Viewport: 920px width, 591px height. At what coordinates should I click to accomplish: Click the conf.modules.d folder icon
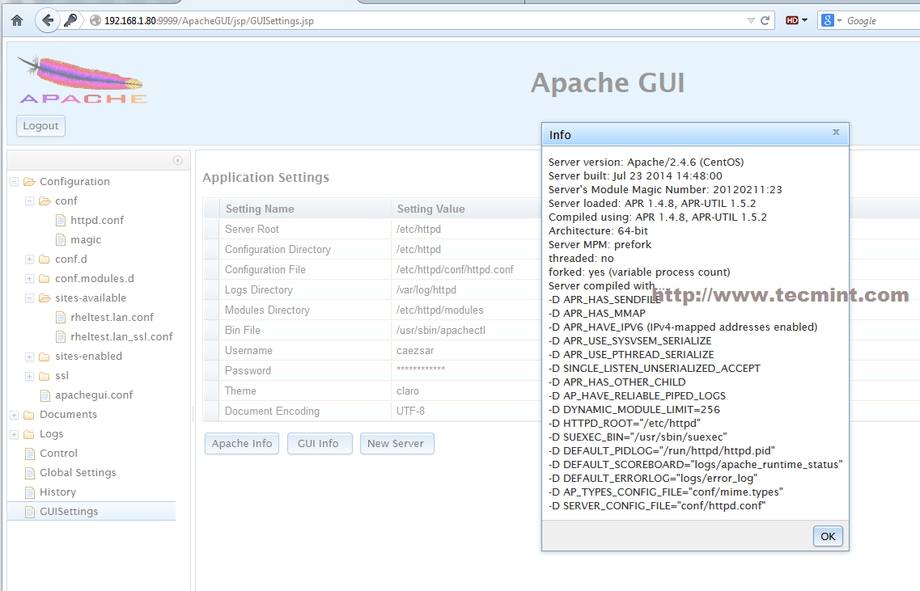(x=45, y=278)
